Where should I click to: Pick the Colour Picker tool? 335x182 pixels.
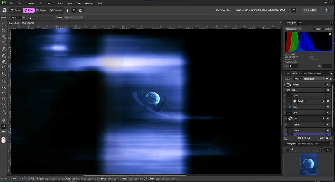(4, 112)
